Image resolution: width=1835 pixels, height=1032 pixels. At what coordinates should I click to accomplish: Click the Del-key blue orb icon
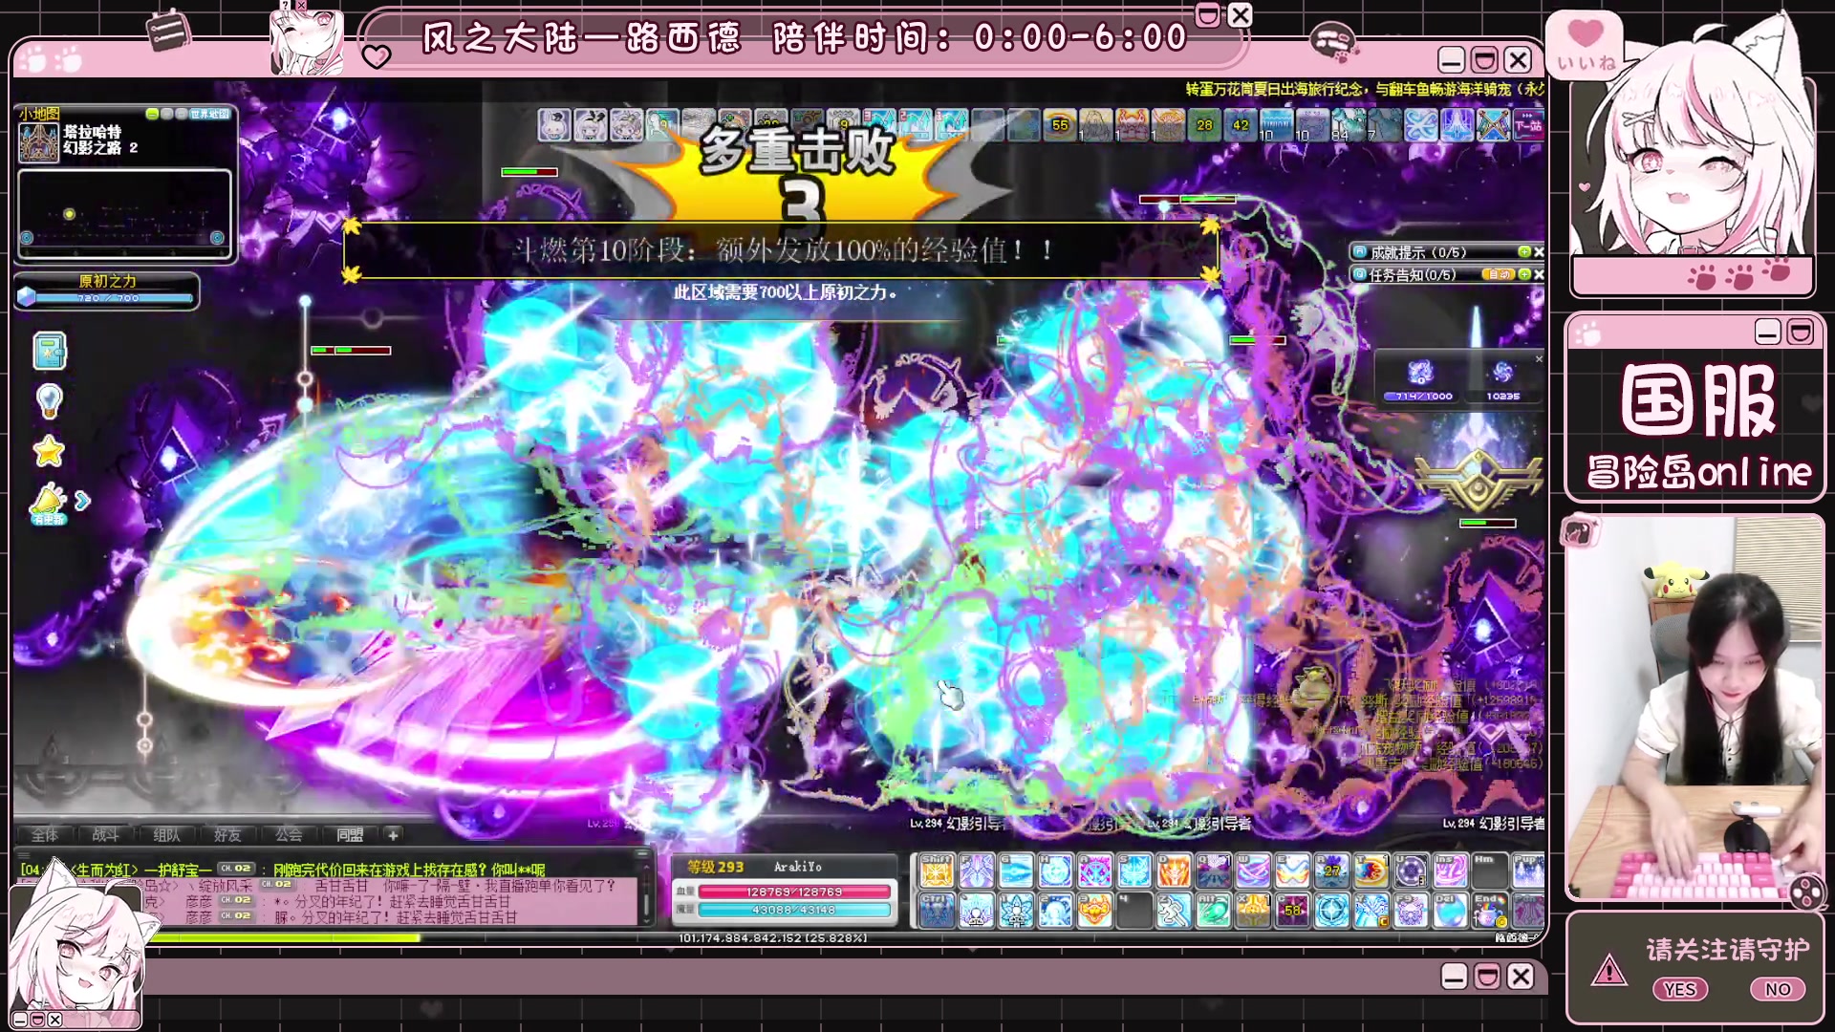pos(1450,911)
